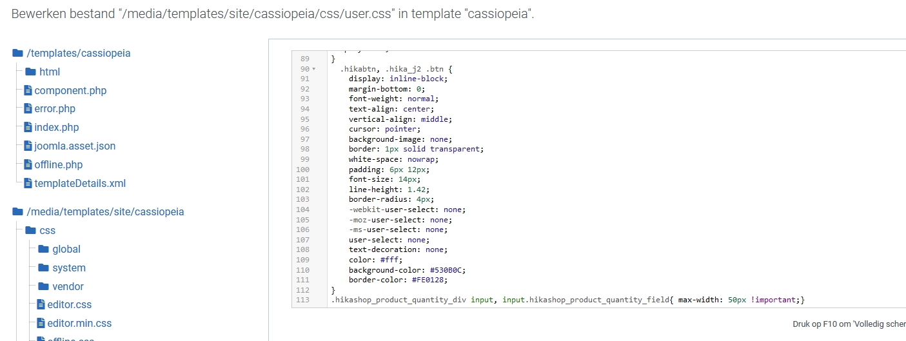The image size is (906, 341).
Task: Click the file icon beside error.php
Action: (x=28, y=109)
